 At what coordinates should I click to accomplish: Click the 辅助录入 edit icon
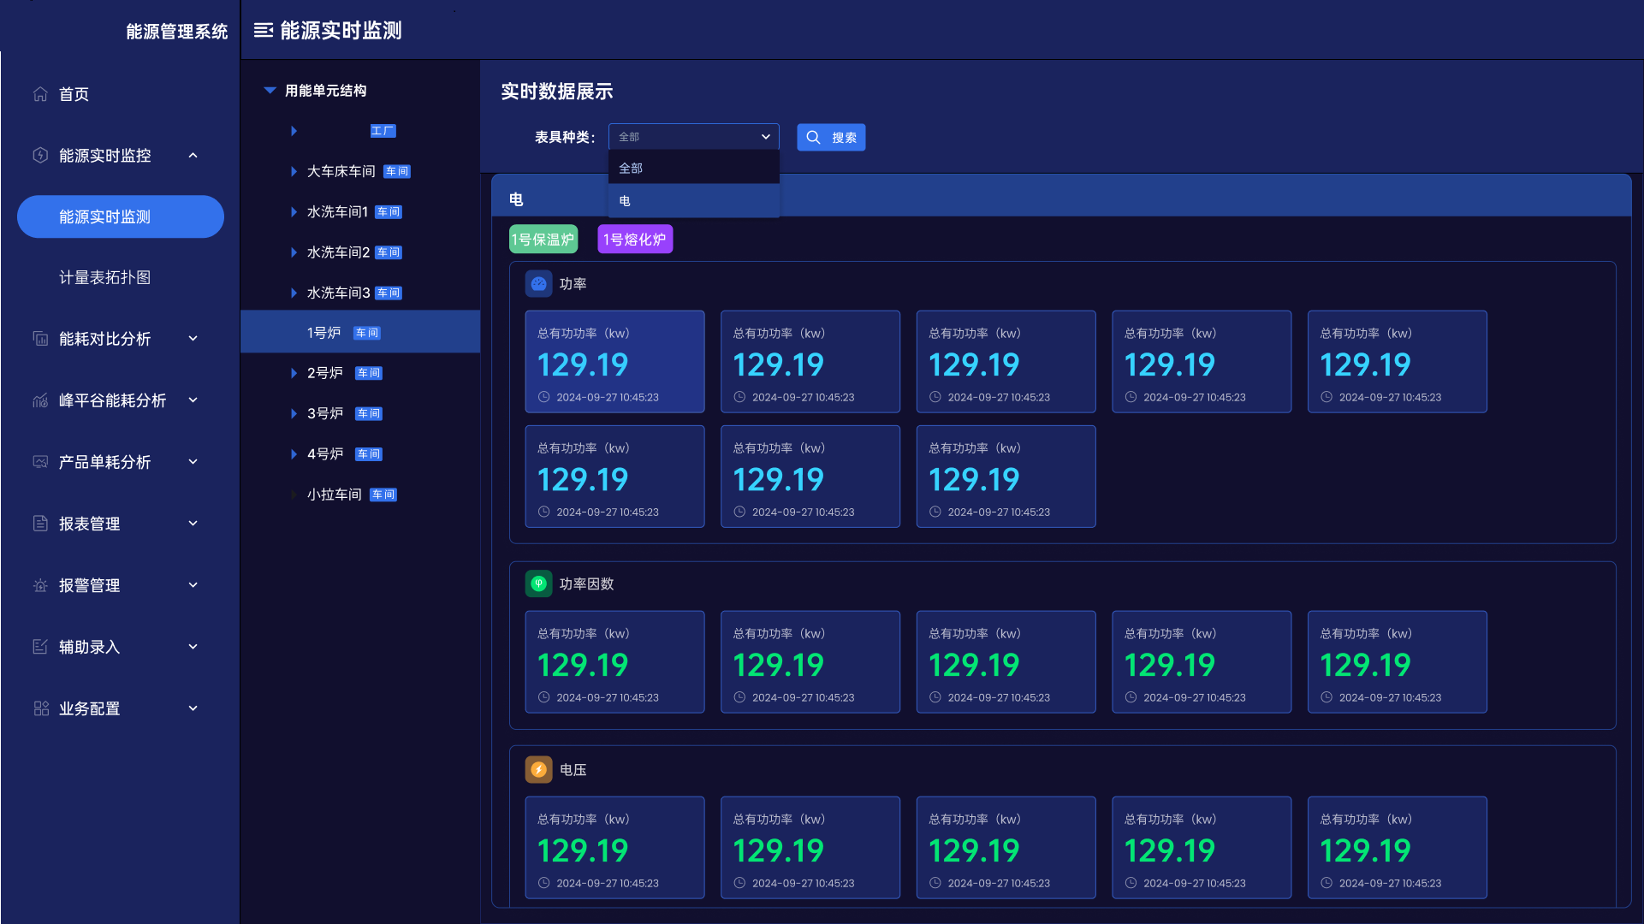[40, 647]
